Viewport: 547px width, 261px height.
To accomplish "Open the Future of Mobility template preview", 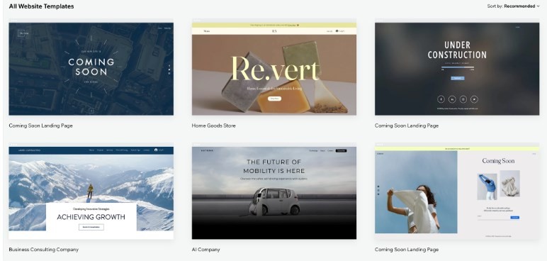I will coord(274,193).
